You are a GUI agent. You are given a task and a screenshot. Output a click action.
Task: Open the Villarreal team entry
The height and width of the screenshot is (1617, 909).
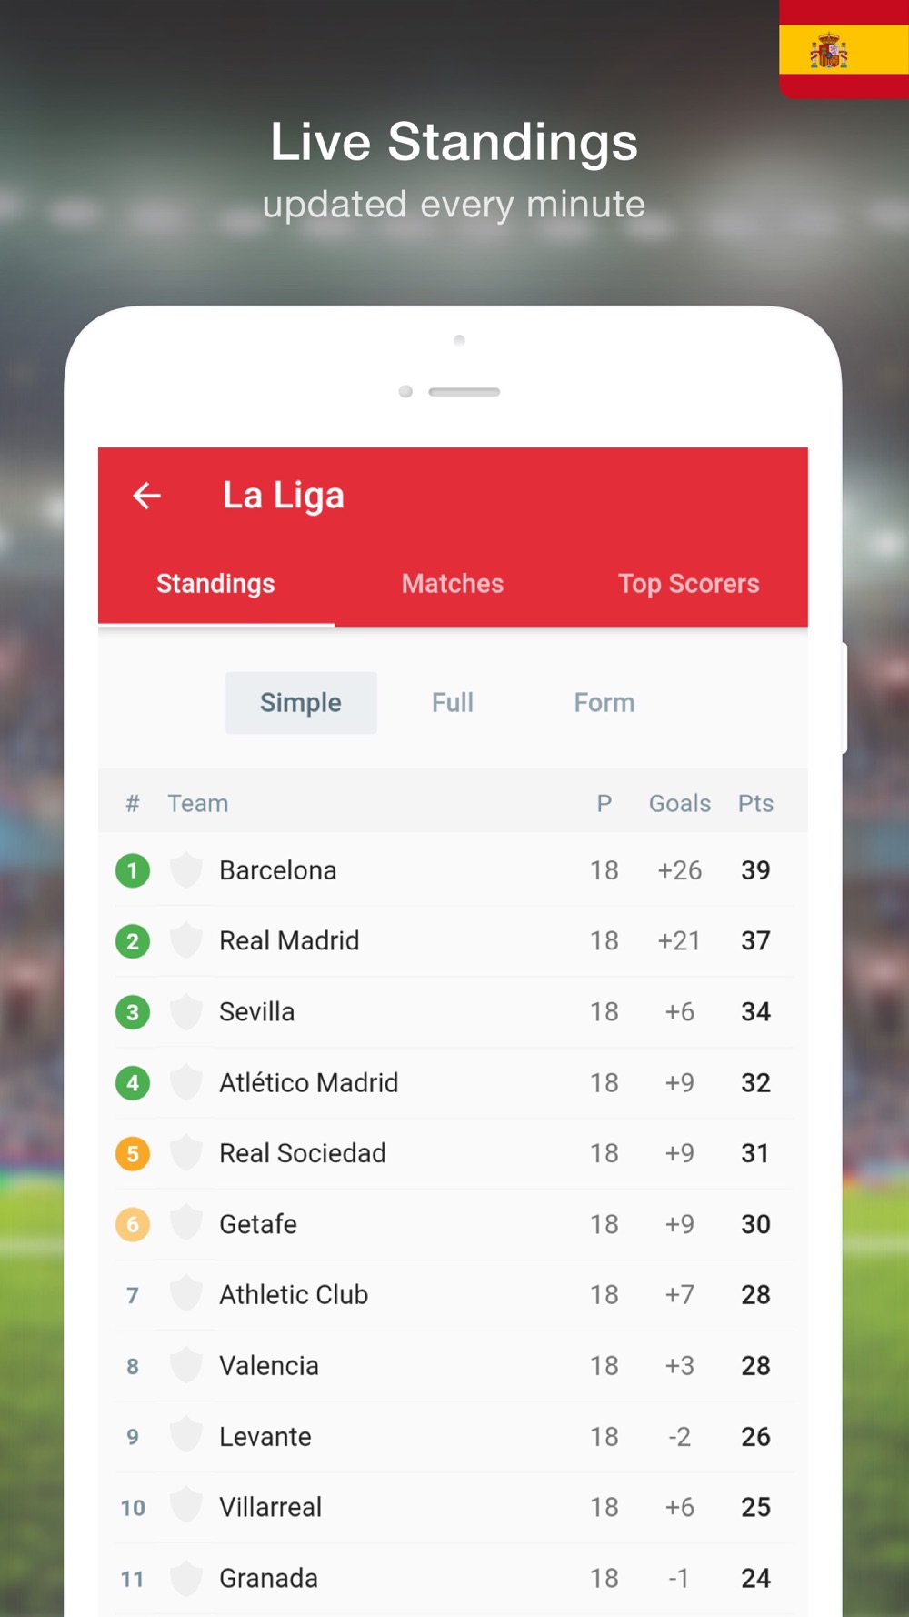pos(453,1507)
